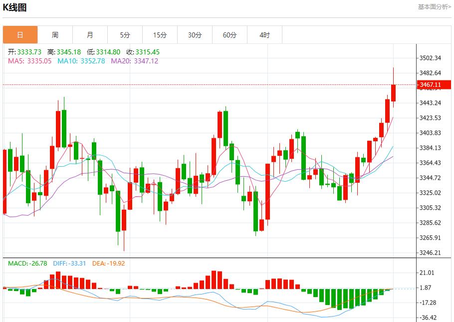Viewport: 454px width, 322px height.
Task: Click the K线图 chart title
Action: (15, 7)
